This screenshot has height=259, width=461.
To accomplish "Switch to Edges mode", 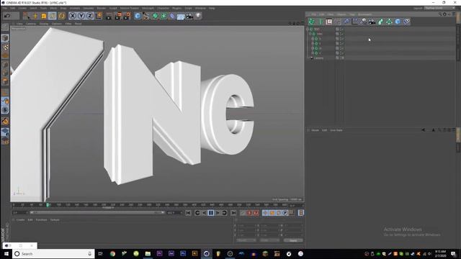I will click(x=5, y=73).
